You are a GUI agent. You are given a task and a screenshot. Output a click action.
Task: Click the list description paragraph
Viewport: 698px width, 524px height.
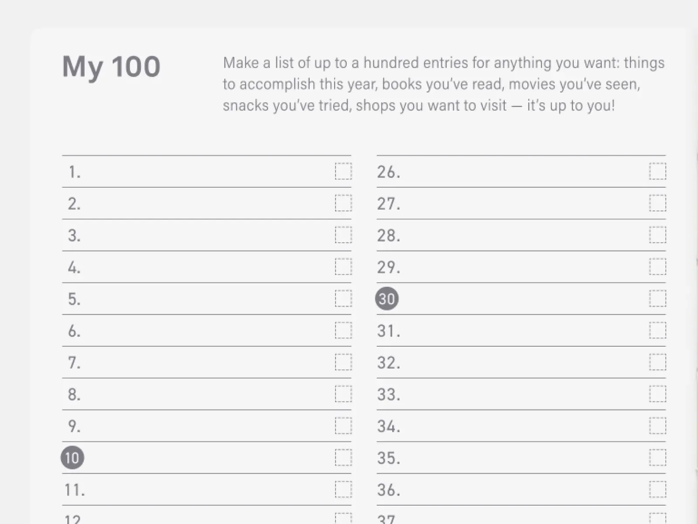444,84
